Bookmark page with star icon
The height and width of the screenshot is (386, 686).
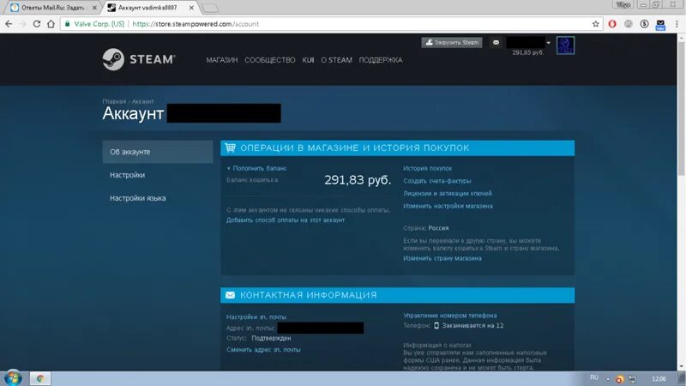(x=595, y=24)
